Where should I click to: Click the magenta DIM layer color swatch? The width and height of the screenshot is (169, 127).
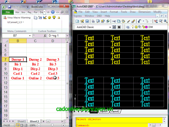point(146,27)
